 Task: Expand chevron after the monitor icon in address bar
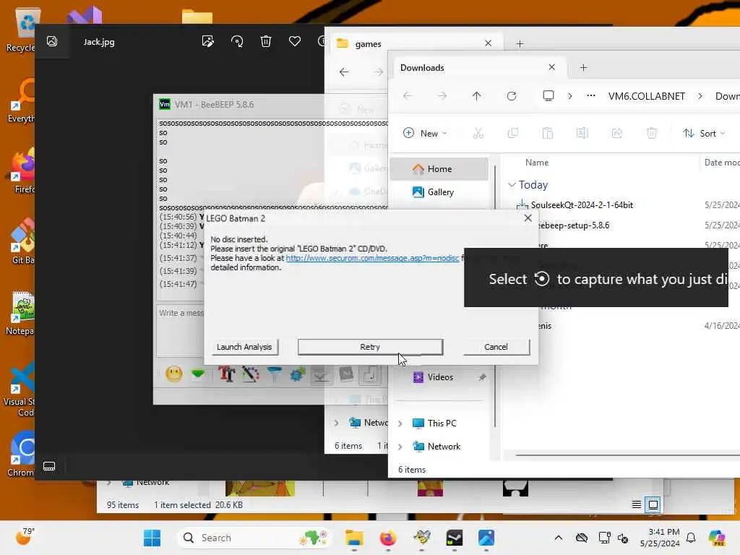[570, 96]
